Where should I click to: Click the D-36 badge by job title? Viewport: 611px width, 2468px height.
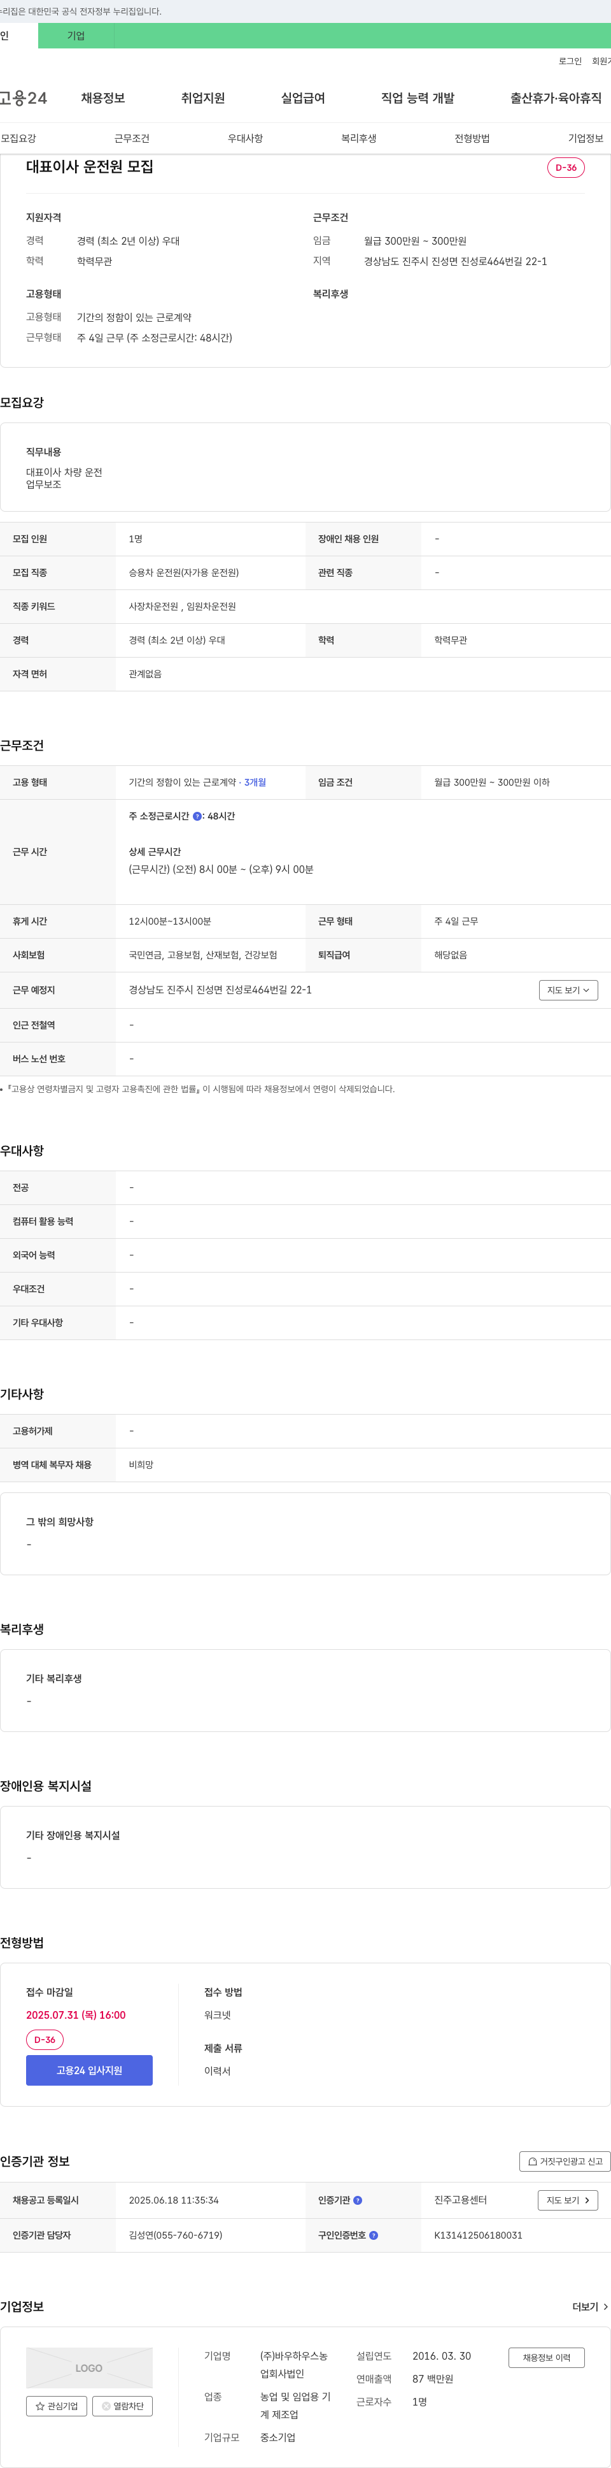point(566,168)
